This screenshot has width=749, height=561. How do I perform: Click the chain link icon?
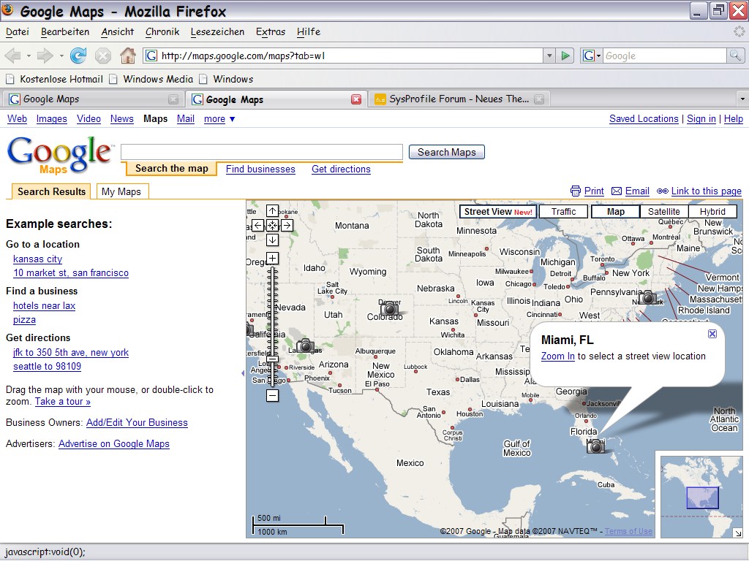pyautogui.click(x=663, y=191)
